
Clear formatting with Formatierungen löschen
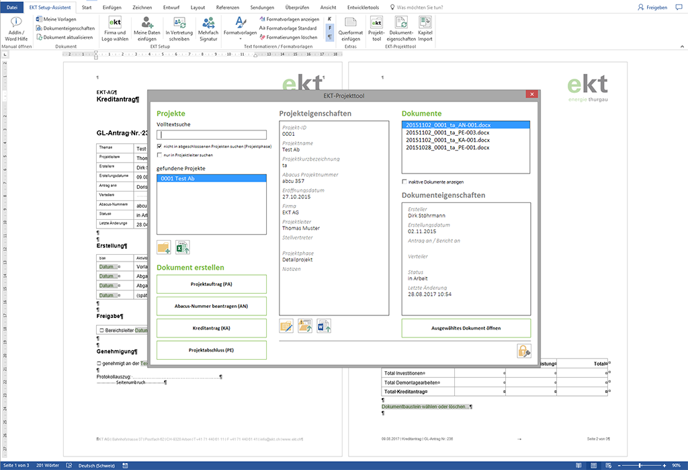tap(288, 38)
